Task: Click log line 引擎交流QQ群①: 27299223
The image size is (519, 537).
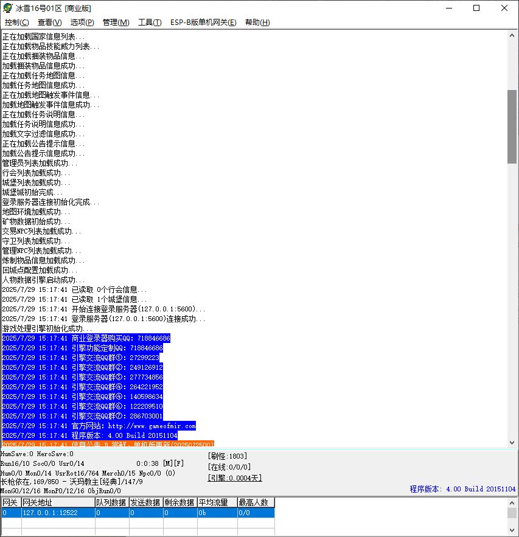Action: tap(81, 358)
